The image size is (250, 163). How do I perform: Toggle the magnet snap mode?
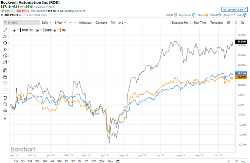point(5,70)
